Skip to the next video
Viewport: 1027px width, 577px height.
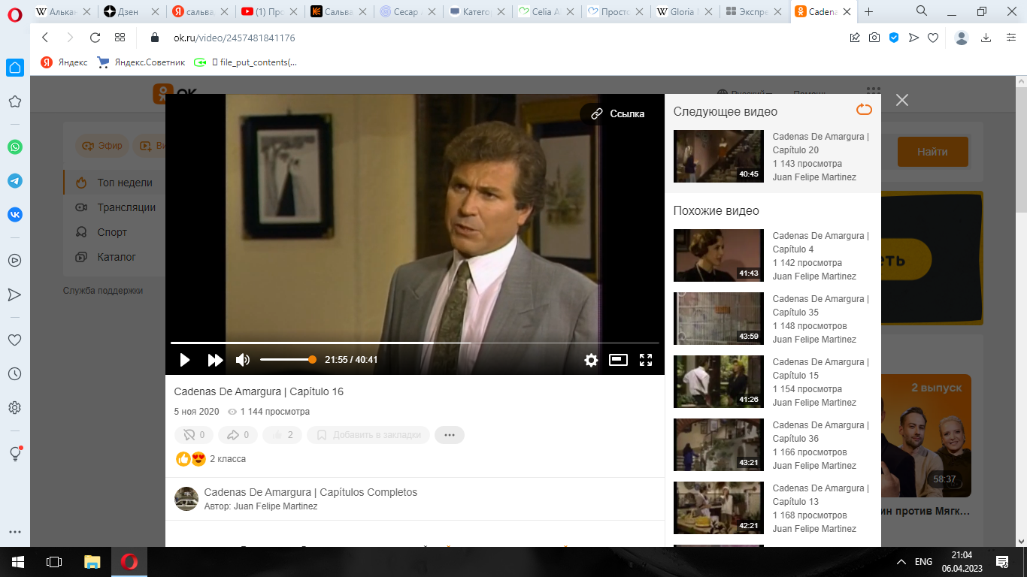[x=216, y=360]
